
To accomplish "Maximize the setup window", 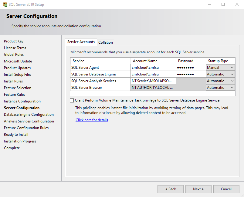I will [223, 5].
